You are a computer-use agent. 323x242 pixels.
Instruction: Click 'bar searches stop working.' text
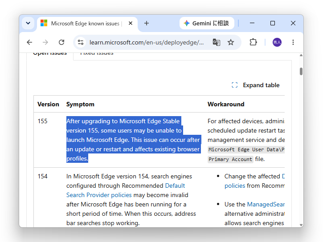[103, 223]
